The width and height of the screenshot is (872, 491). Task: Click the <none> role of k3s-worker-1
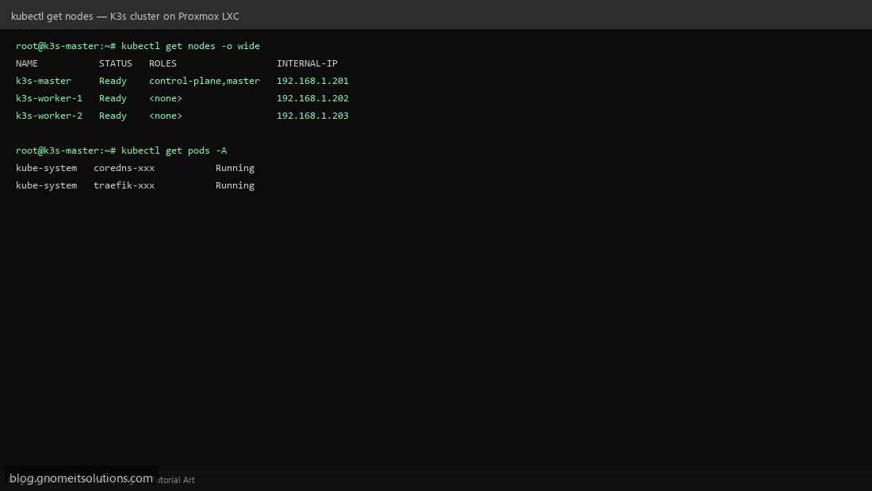click(166, 98)
